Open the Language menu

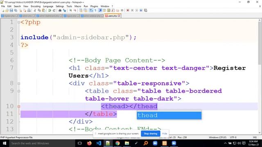tap(48, 6)
